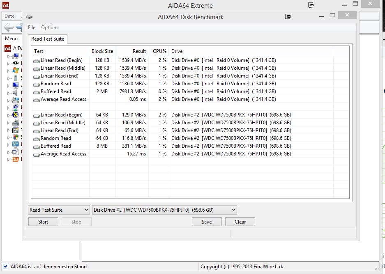
Task: Select the Storage drive icon in the tree
Action: (16, 100)
